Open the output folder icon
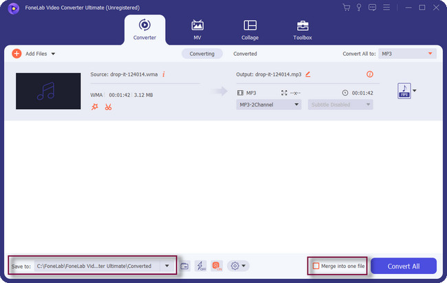 (185, 267)
